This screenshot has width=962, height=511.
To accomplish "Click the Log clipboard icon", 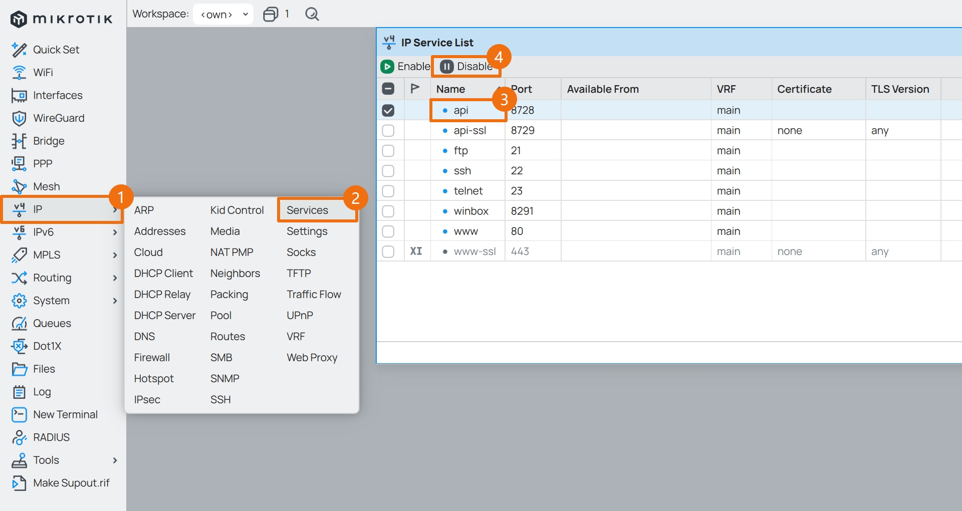I will tap(19, 392).
